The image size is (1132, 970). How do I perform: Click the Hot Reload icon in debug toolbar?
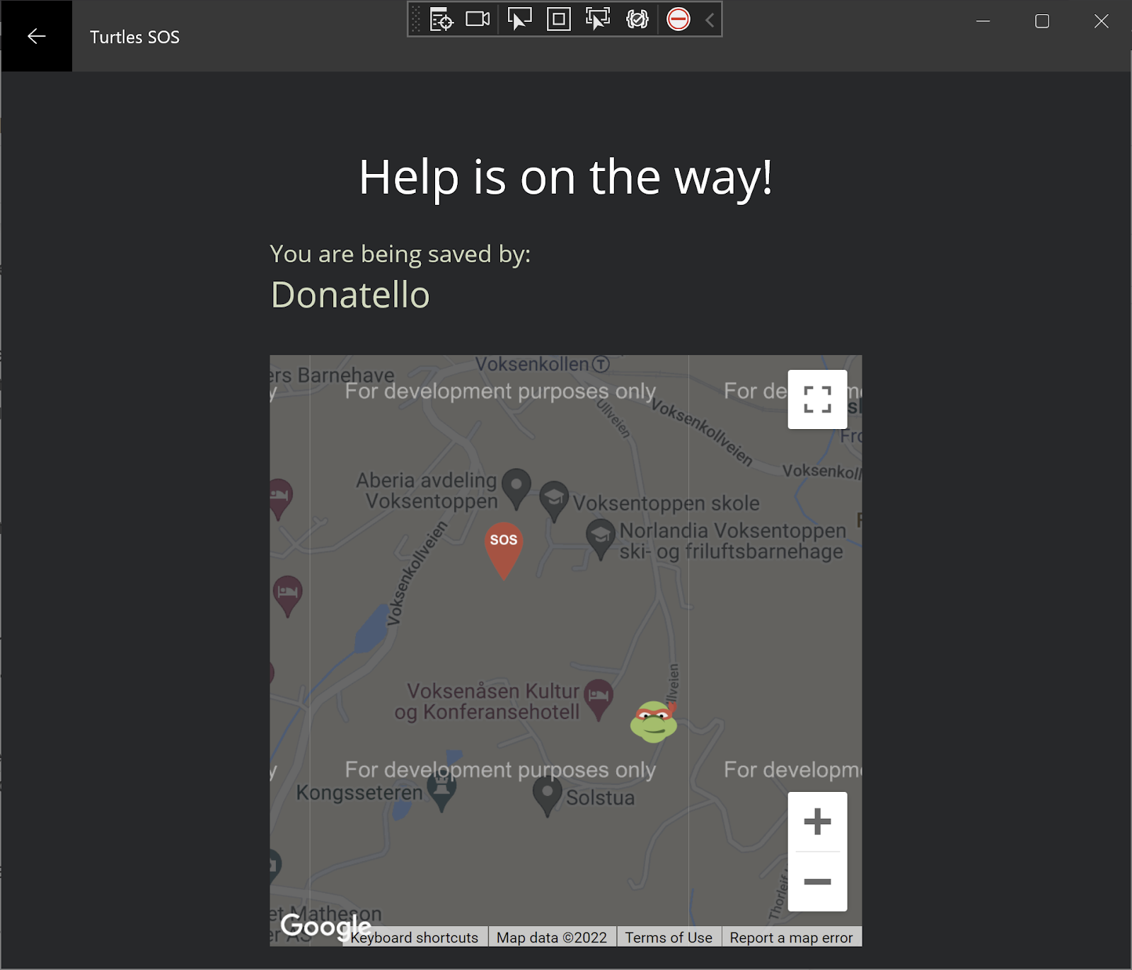pyautogui.click(x=637, y=19)
